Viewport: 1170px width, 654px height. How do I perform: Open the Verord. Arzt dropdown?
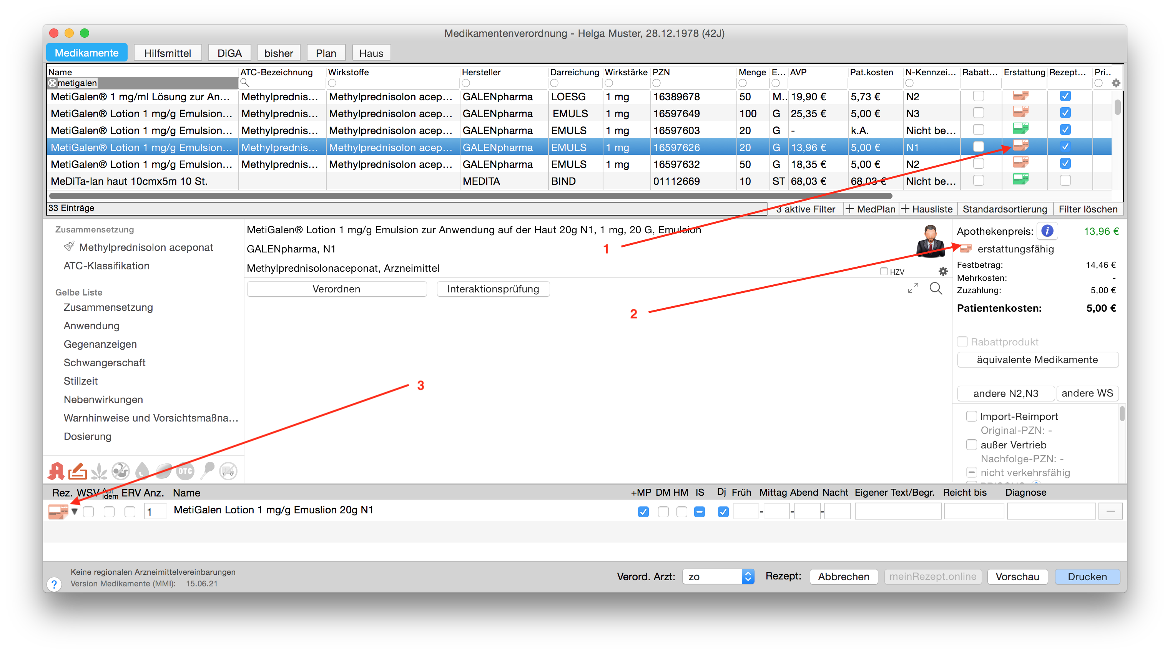point(718,576)
